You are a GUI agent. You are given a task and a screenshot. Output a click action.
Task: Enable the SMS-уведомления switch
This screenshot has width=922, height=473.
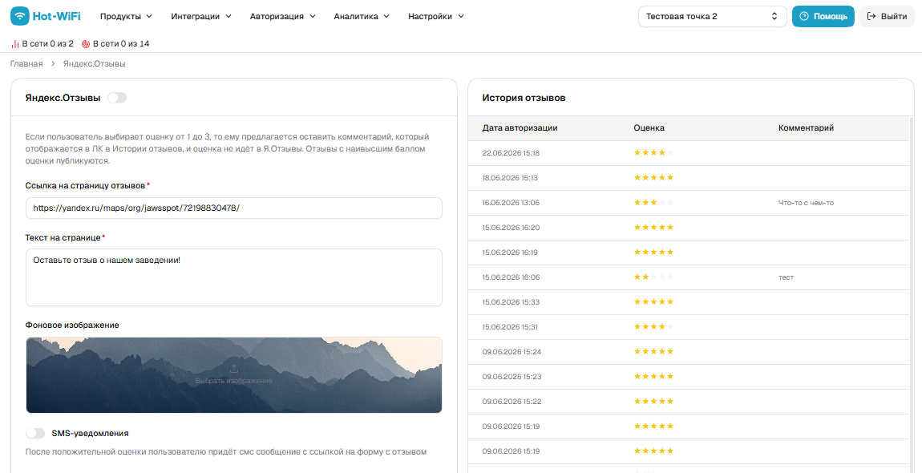pos(35,433)
